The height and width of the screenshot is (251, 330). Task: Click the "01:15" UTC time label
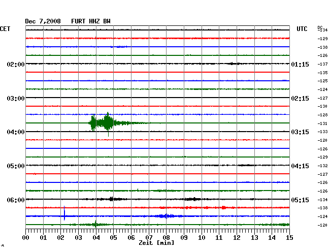pos(300,64)
